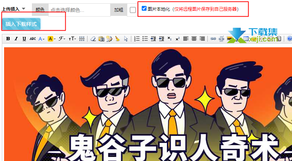Uncheck the 图片本地化 checkbox
The height and width of the screenshot is (161, 292).
[144, 8]
